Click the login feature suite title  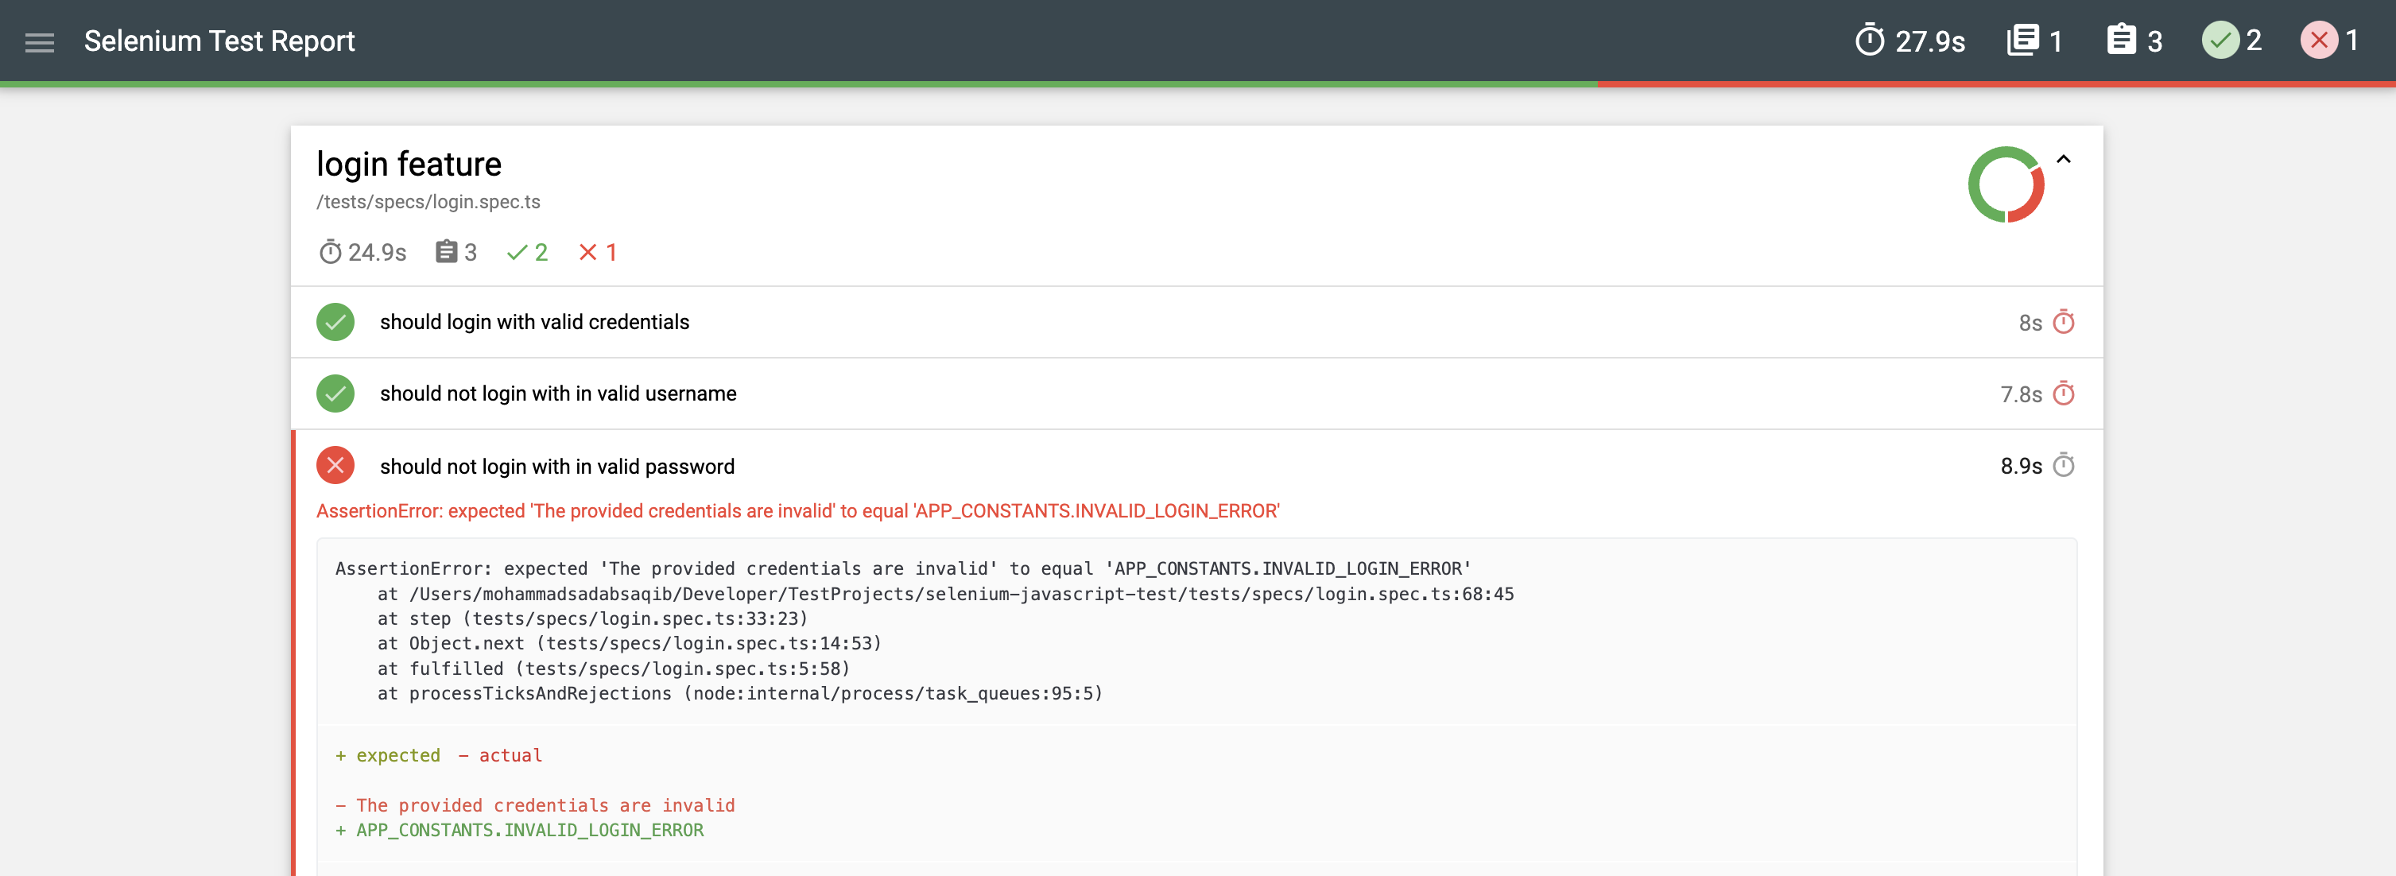(x=409, y=164)
